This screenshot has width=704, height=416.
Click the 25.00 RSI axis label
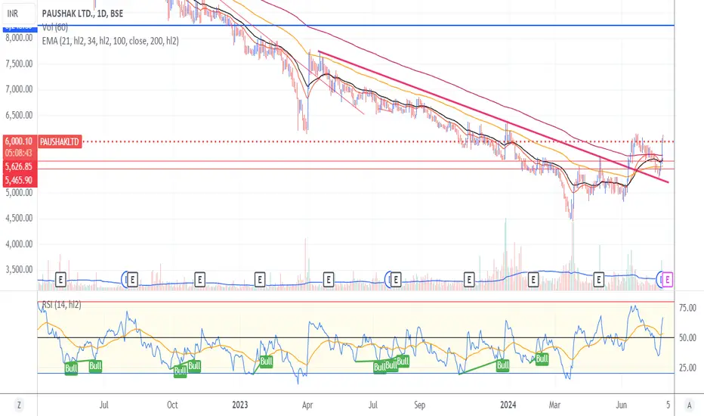click(687, 368)
